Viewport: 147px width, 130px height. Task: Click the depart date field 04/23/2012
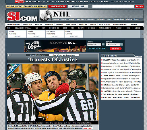(x=113, y=44)
